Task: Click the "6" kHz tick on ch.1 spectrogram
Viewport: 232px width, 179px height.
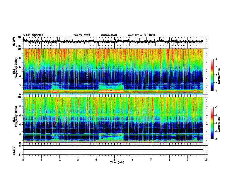Action: click(21, 67)
